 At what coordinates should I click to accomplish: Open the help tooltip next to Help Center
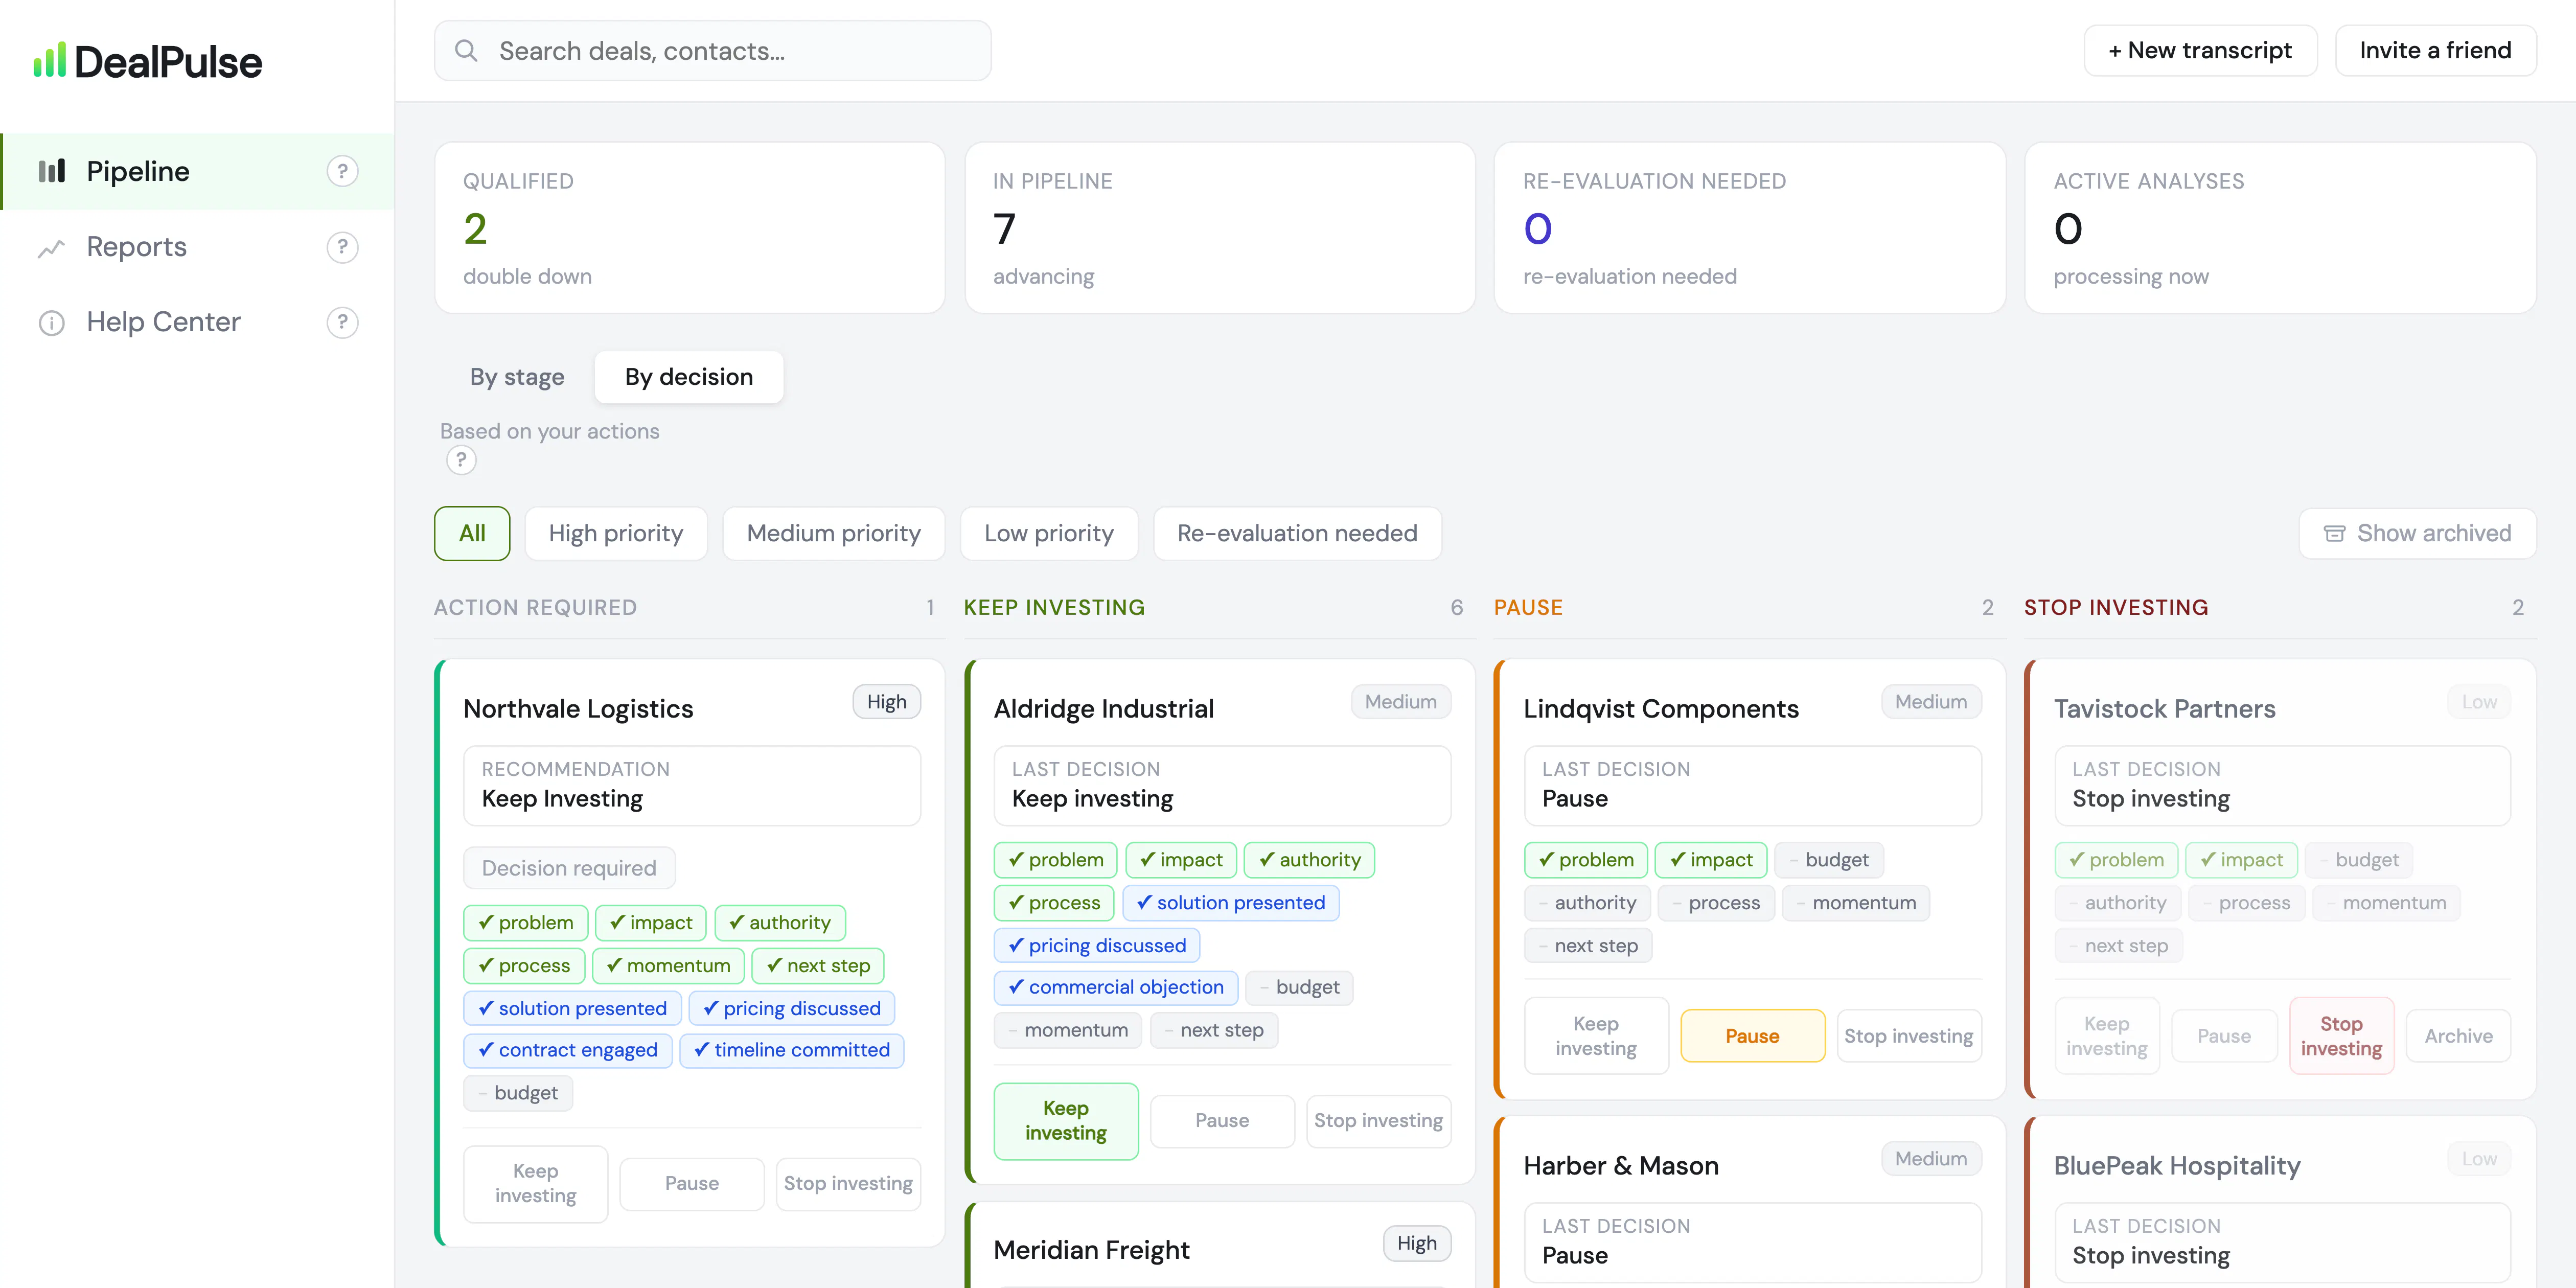342,322
